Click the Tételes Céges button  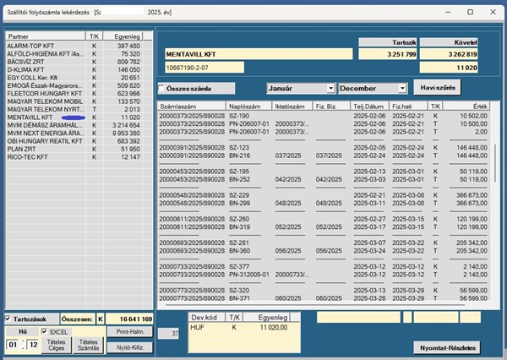[57, 346]
